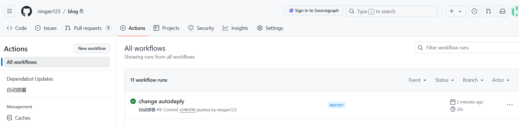Image resolution: width=519 pixels, height=123 pixels.
Task: Switch to the Pull requests tab
Action: click(x=88, y=28)
